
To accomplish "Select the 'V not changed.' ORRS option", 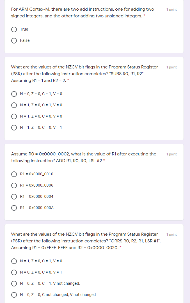I will 14,283.
